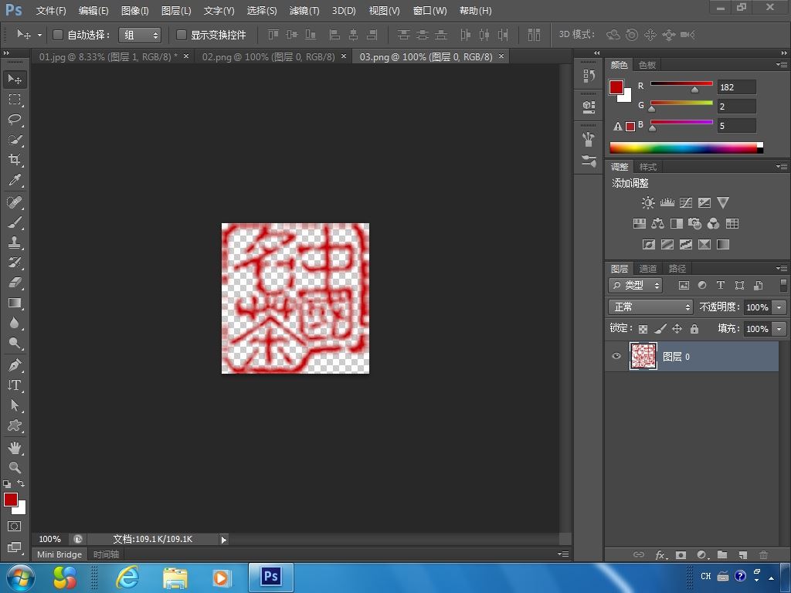Select the Crop tool
Image resolution: width=791 pixels, height=593 pixels.
pos(15,160)
